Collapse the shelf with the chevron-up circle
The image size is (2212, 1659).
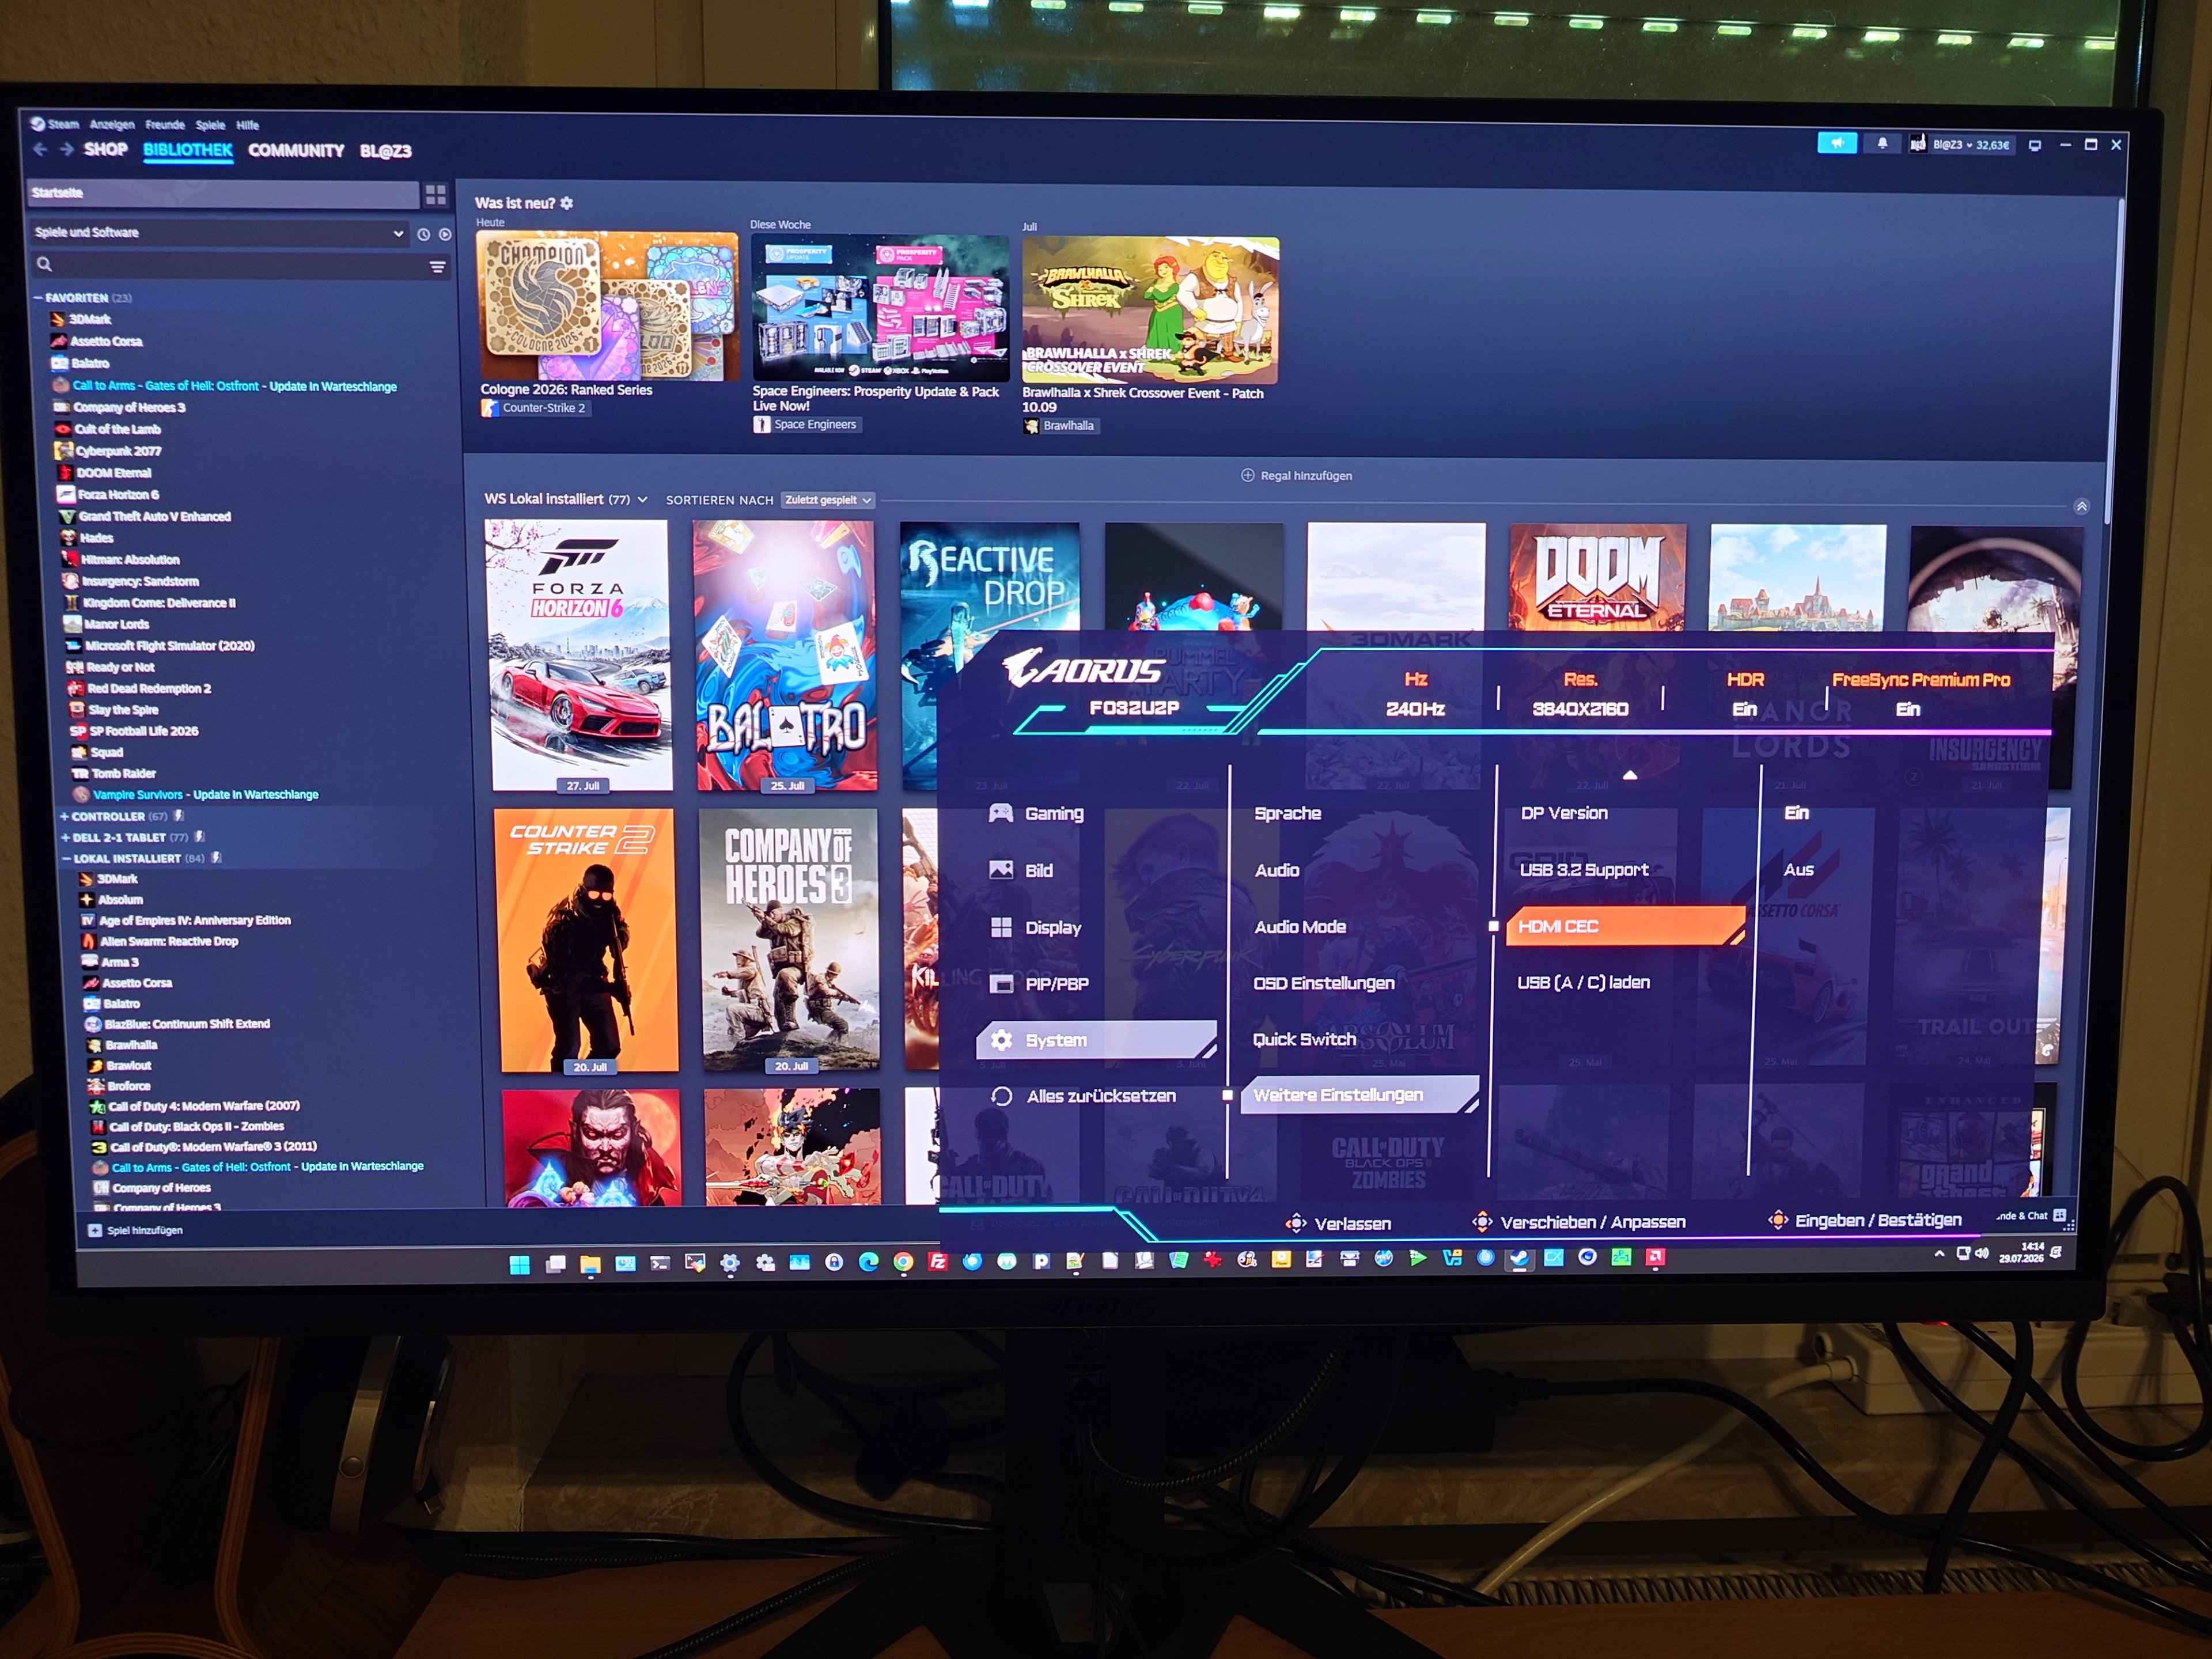2082,507
